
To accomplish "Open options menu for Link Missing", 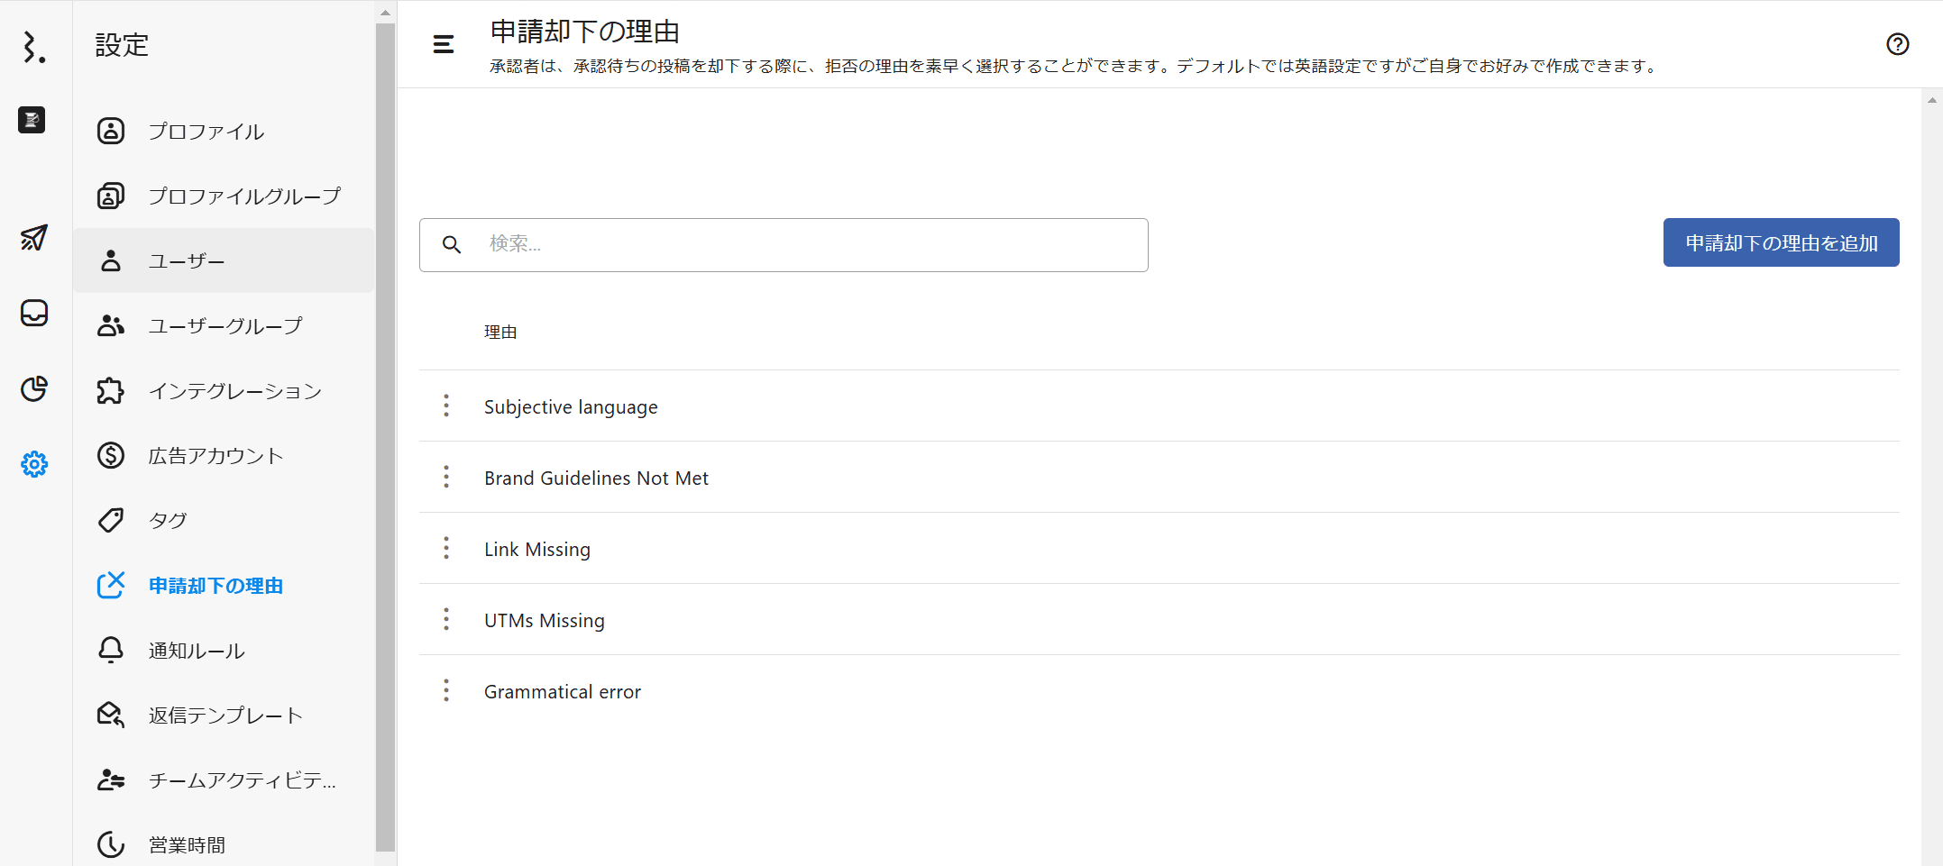I will point(446,549).
